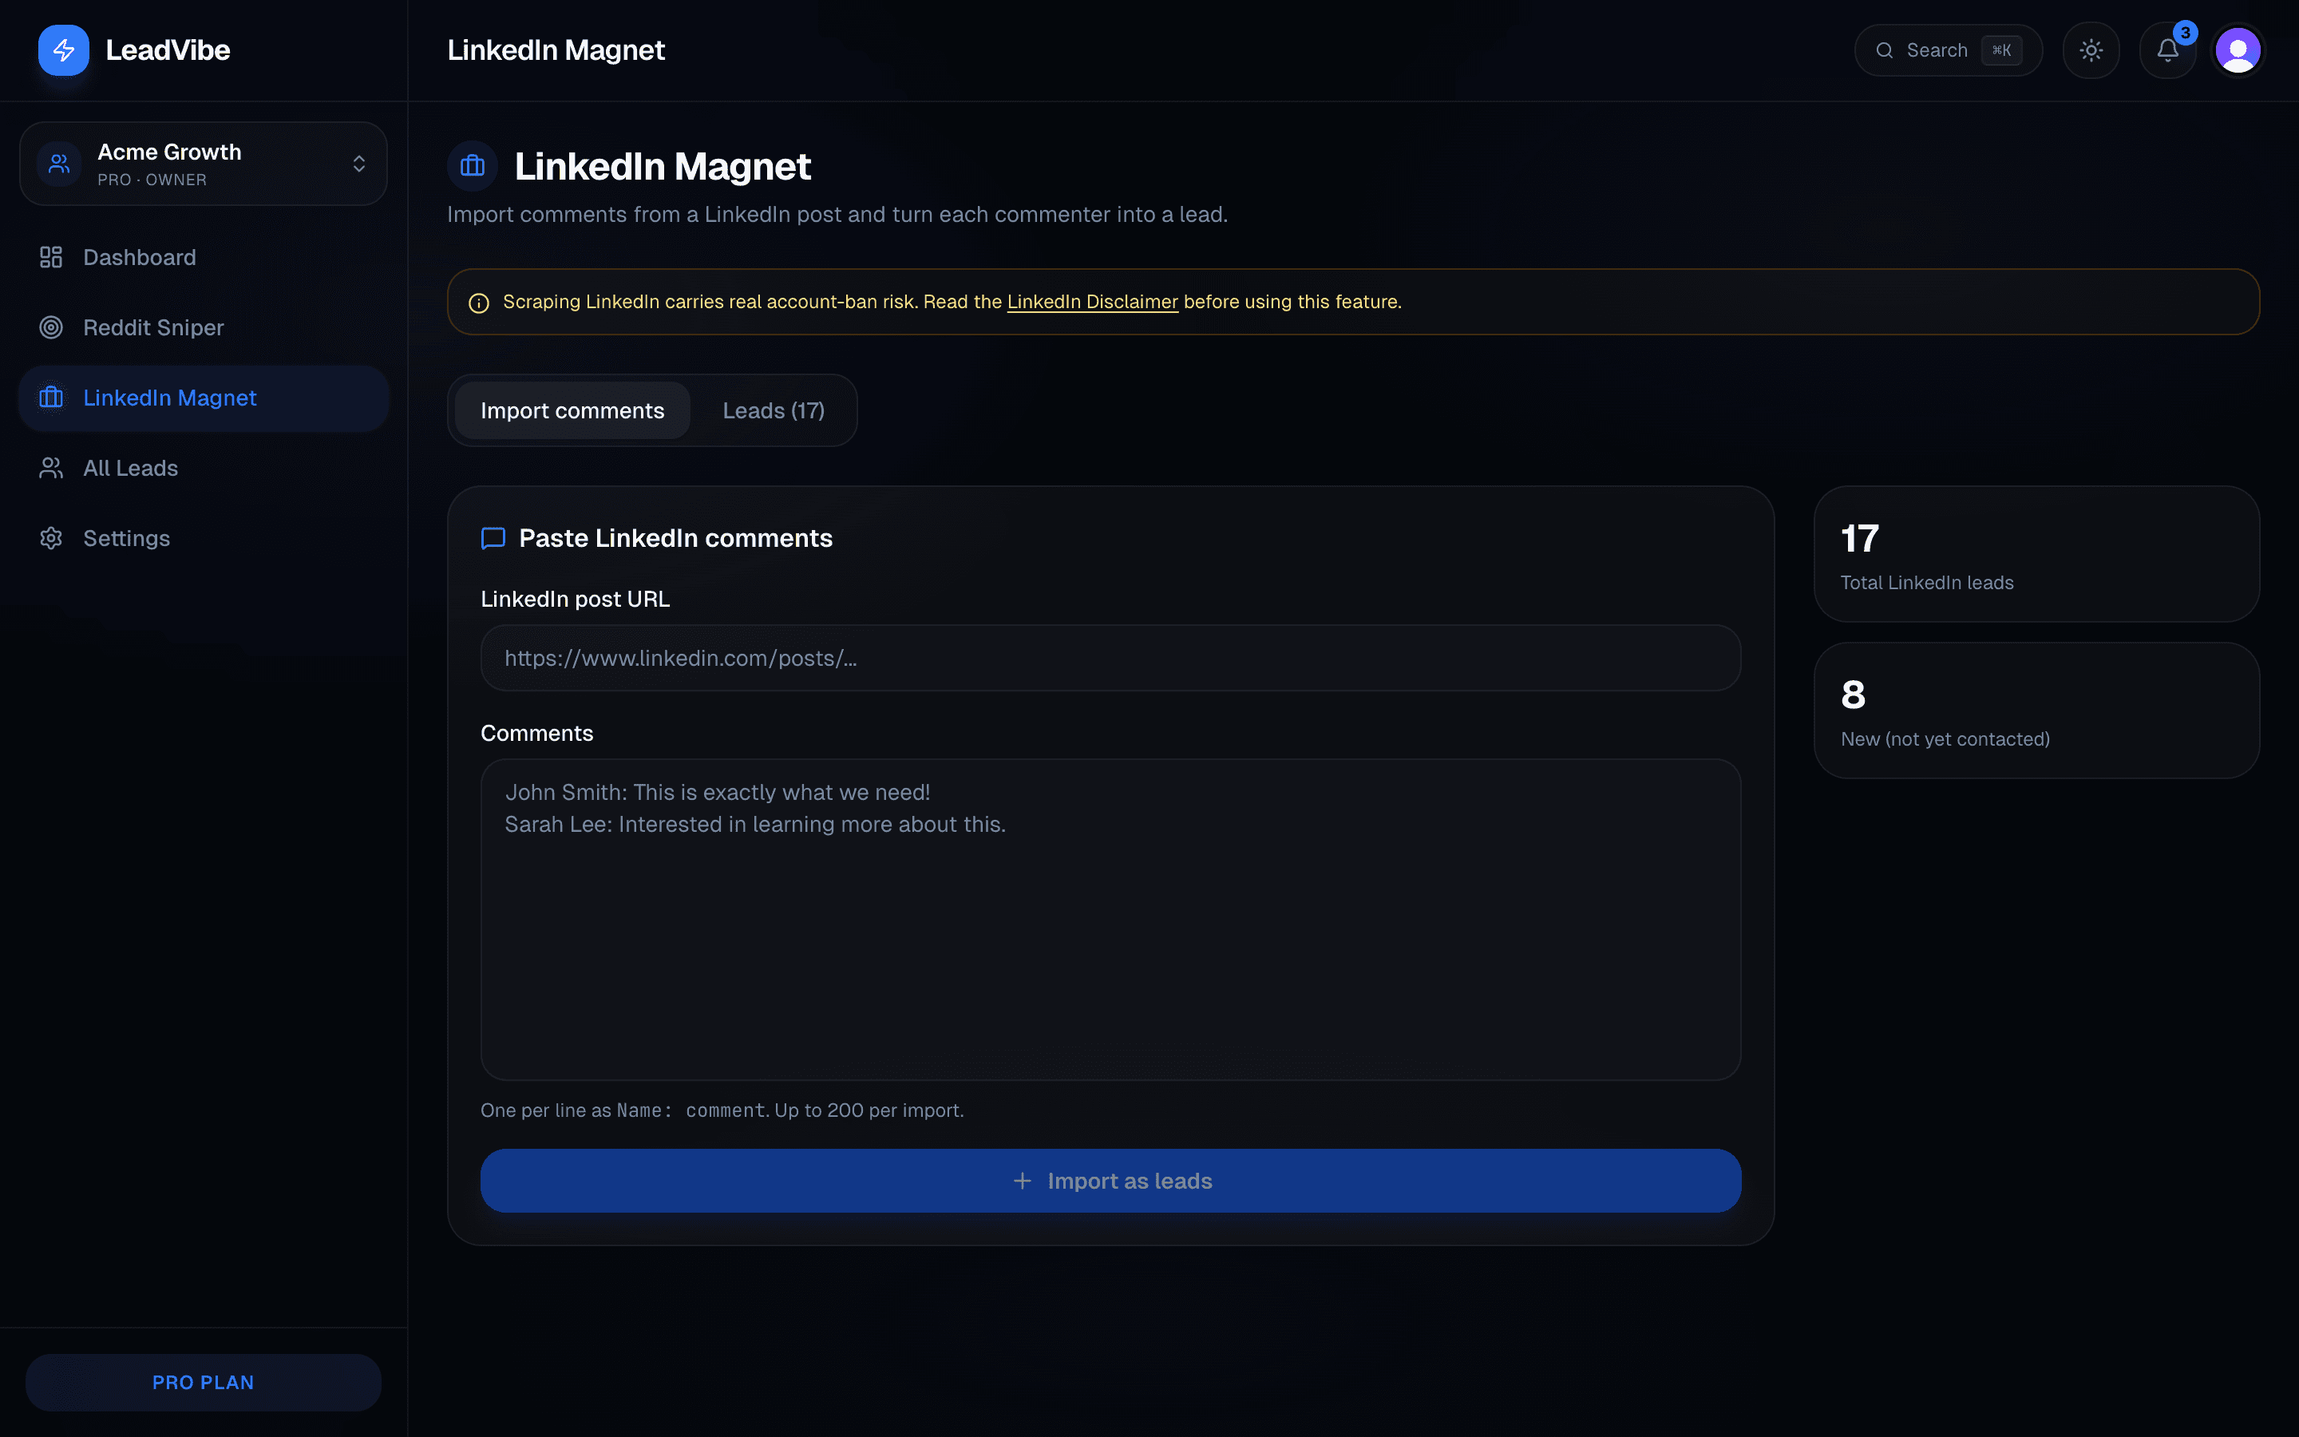Click the 'PRO · OWNER' label
Viewport: 2299px width, 1437px height.
coord(152,180)
